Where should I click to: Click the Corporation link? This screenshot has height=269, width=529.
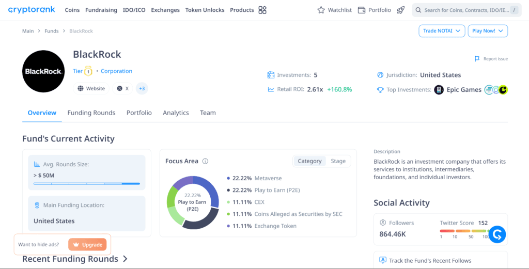pos(116,71)
